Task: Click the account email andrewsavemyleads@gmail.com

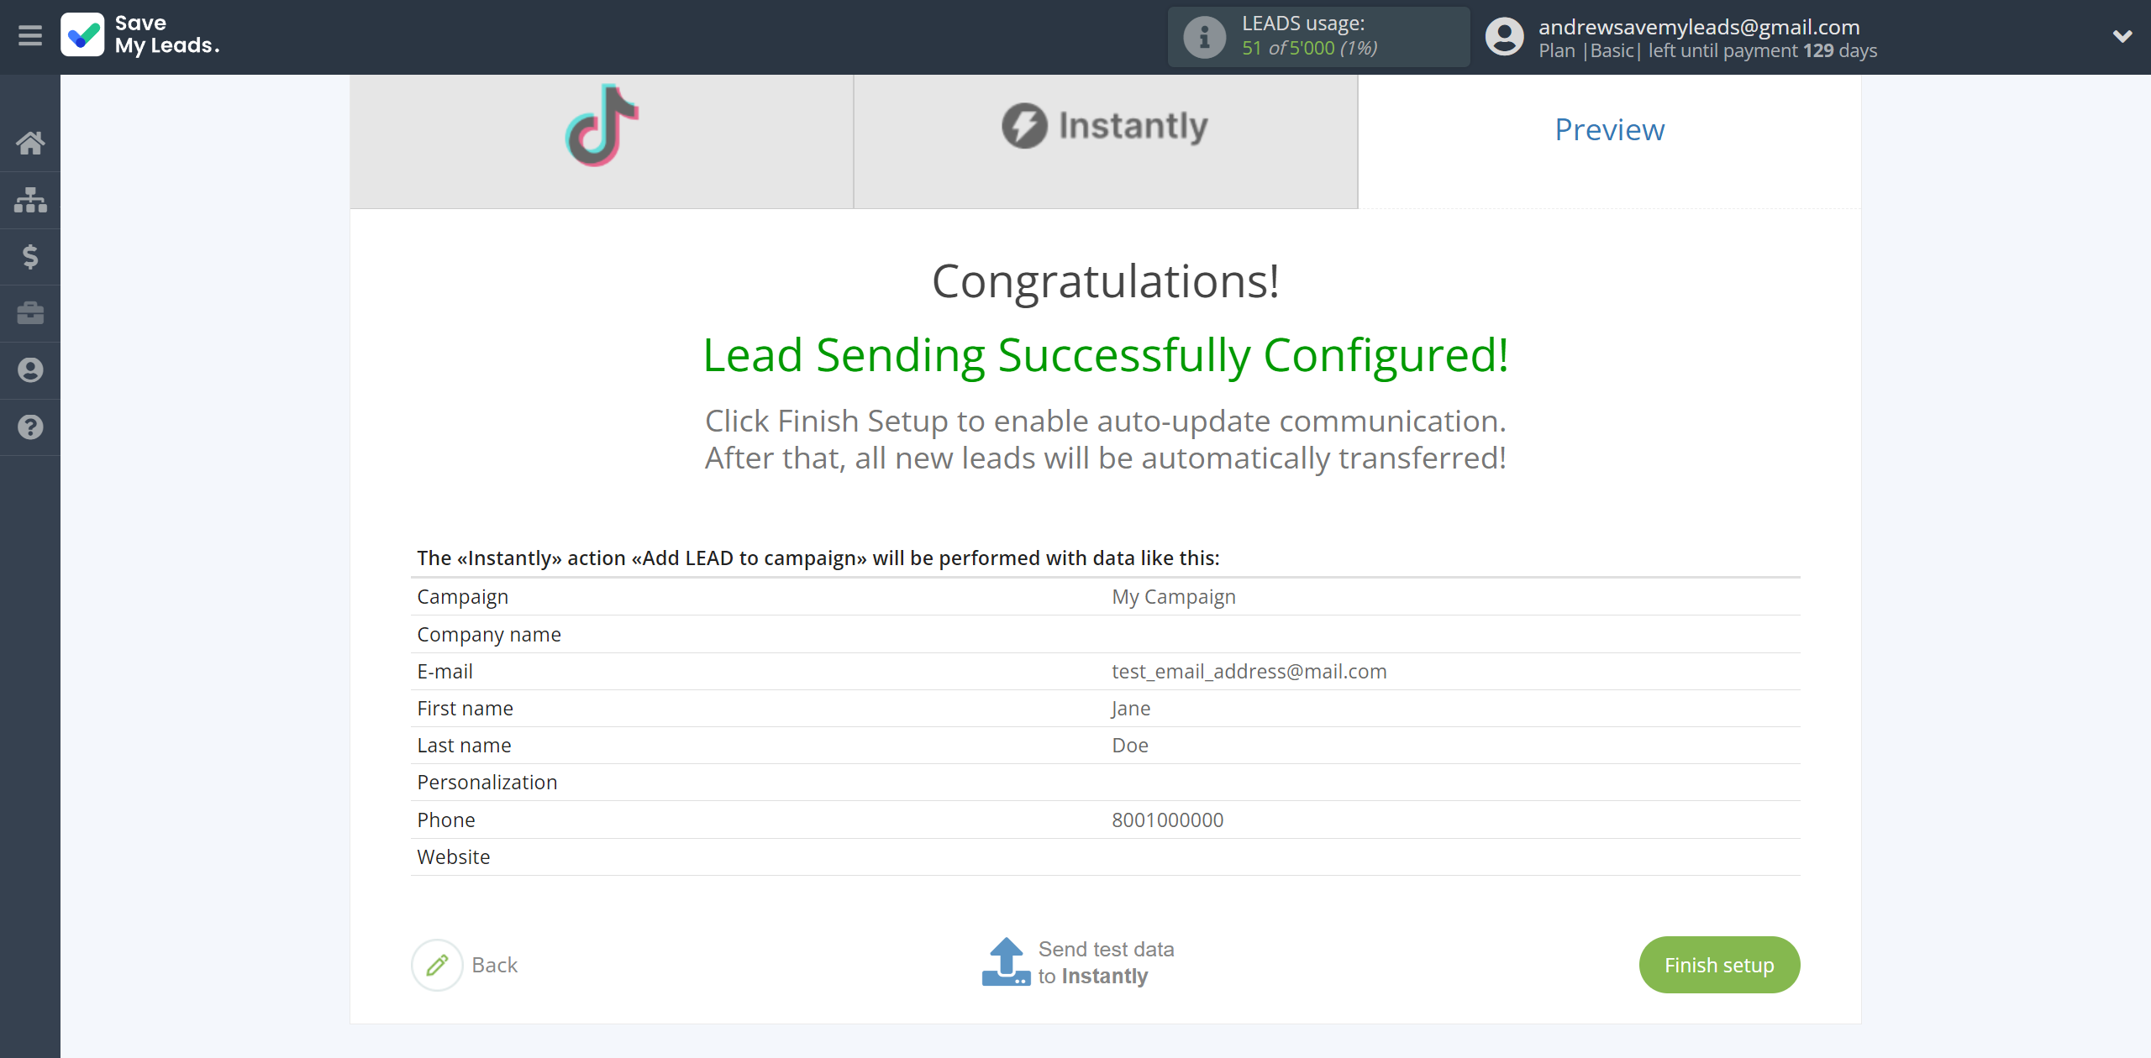Action: [1699, 27]
